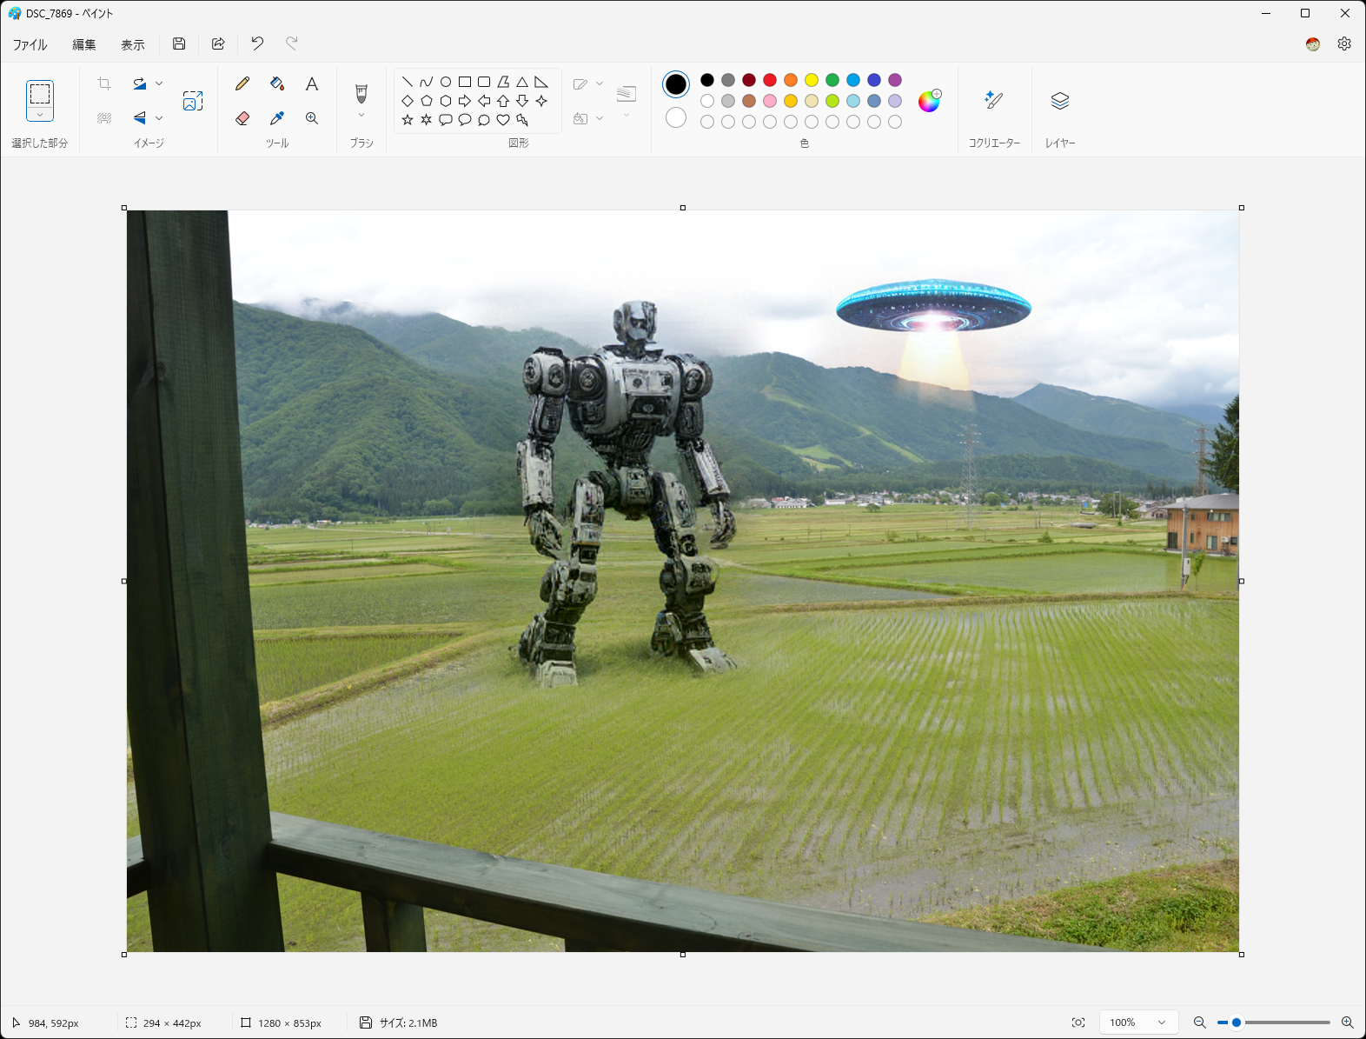Select the secondary color 2 circle
The width and height of the screenshot is (1366, 1039).
coord(676,117)
